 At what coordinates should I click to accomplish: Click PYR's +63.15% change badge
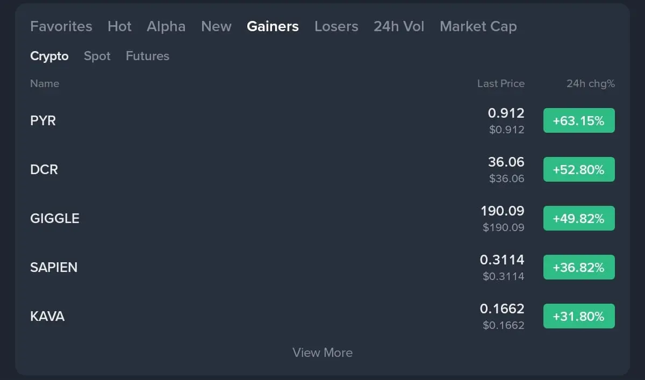click(579, 120)
